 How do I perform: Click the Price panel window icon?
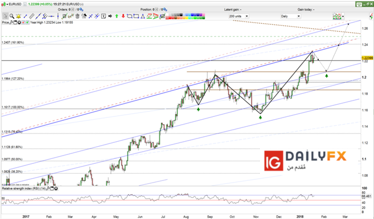(x=15, y=23)
